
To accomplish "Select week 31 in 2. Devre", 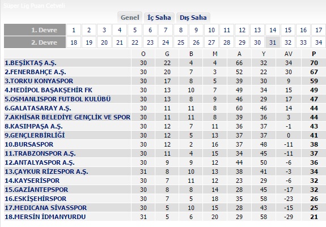I will (273, 42).
